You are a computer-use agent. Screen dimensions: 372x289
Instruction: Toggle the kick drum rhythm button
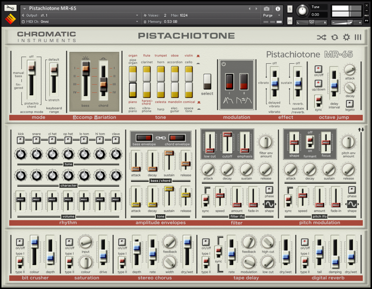pyautogui.click(x=21, y=140)
